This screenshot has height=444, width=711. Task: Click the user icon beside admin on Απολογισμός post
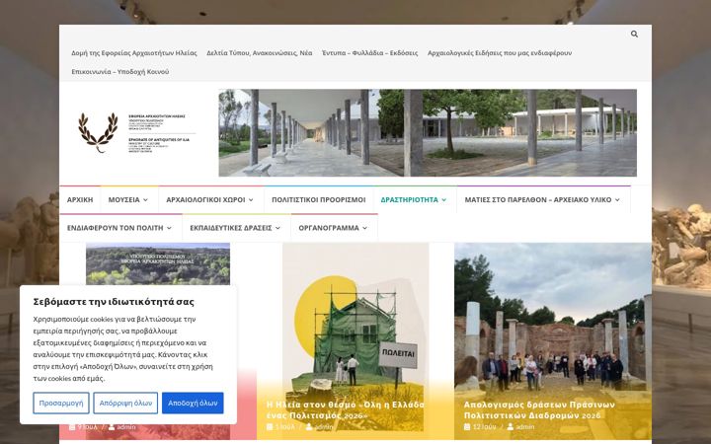(511, 427)
